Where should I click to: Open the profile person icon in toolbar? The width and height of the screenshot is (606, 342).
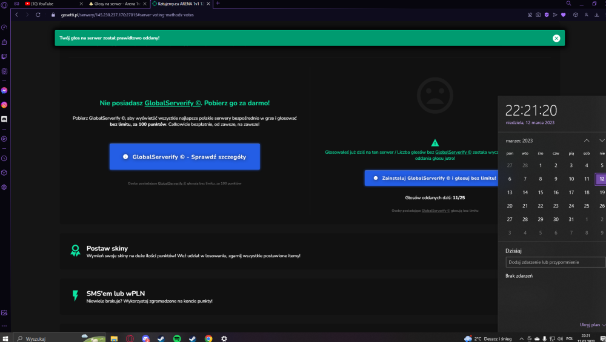click(586, 15)
